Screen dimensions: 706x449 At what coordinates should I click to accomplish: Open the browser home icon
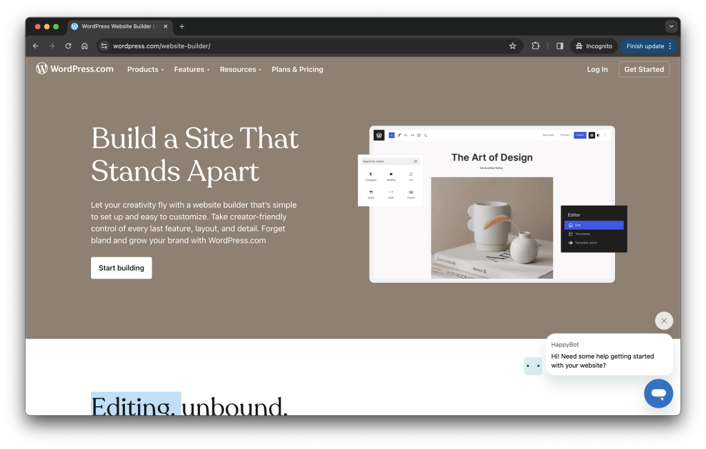85,46
